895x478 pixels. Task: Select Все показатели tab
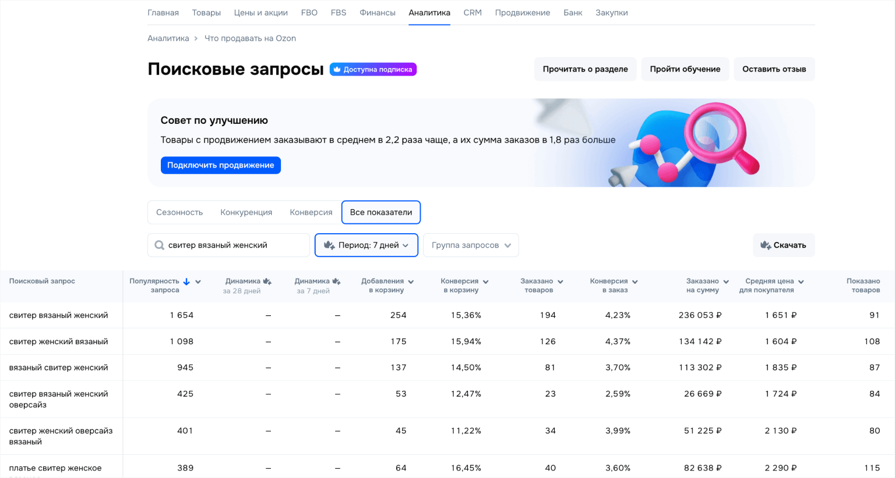coord(381,212)
